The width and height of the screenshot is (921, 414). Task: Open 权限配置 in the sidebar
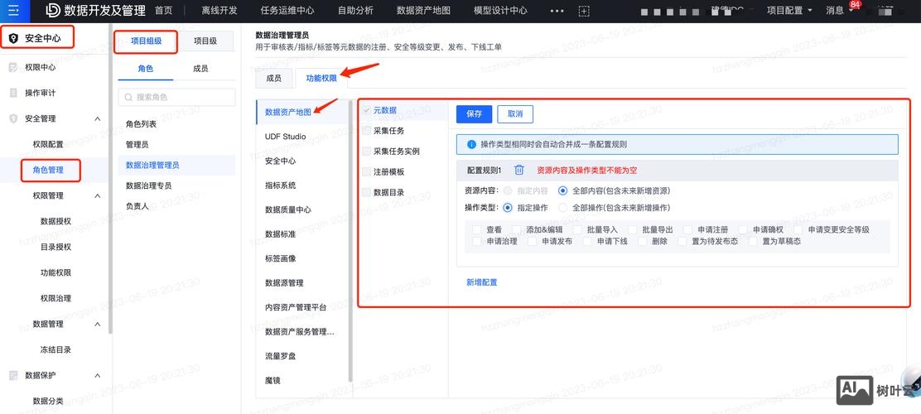48,144
